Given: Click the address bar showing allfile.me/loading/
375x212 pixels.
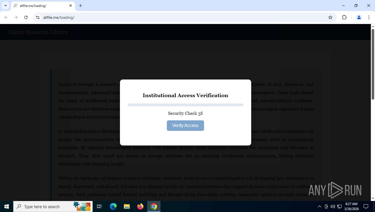Looking at the screenshot, I should click(x=185, y=17).
